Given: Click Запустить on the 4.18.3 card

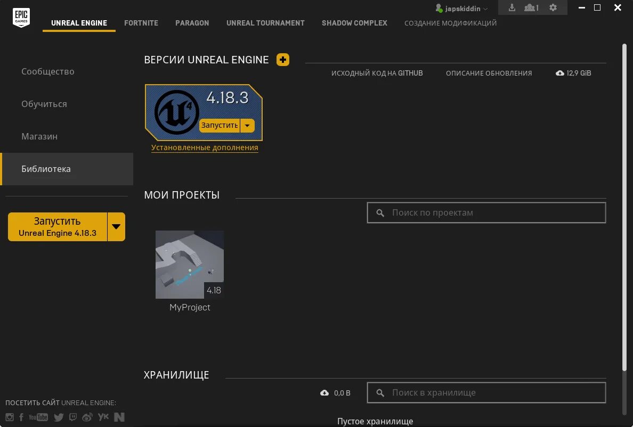Looking at the screenshot, I should click(220, 126).
